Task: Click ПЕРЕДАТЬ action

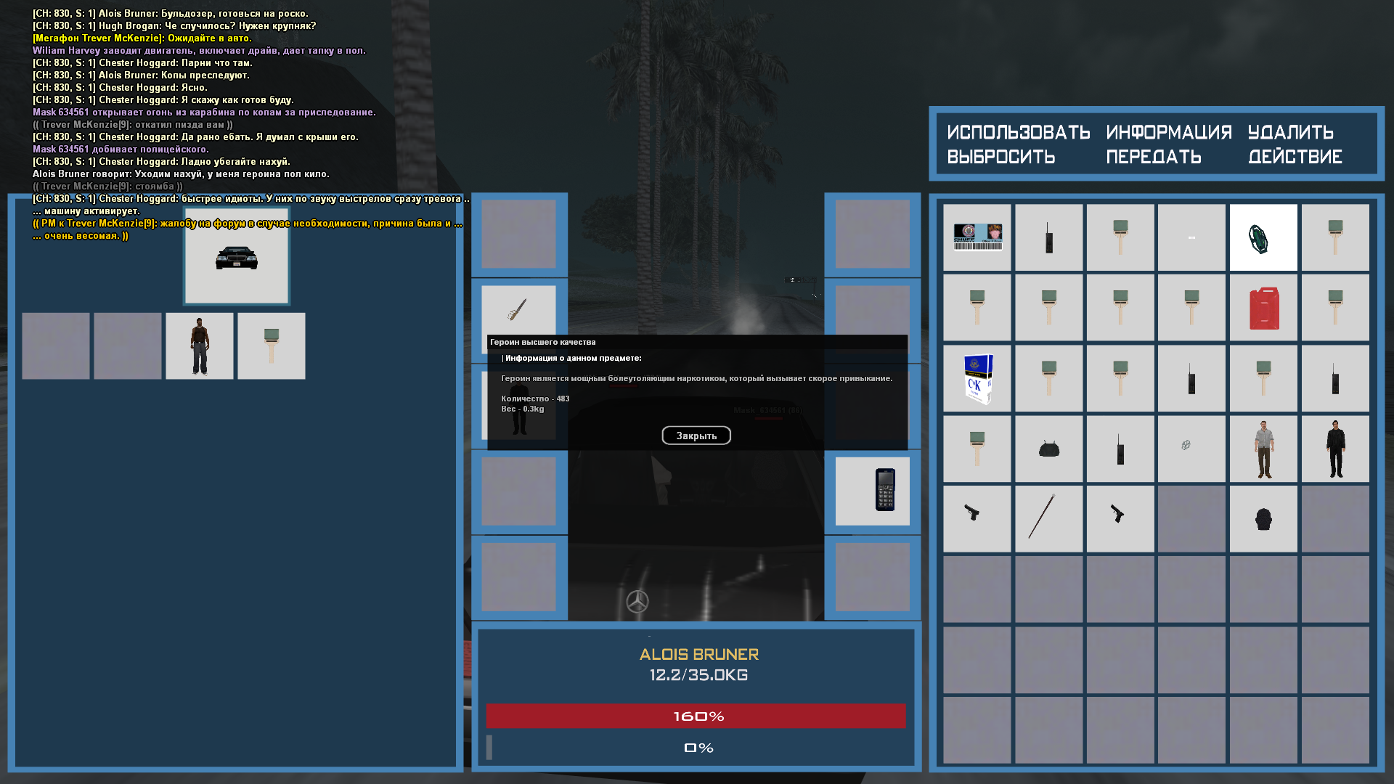Action: point(1153,157)
